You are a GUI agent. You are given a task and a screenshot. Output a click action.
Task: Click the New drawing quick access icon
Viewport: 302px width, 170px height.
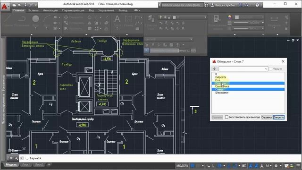(14, 5)
